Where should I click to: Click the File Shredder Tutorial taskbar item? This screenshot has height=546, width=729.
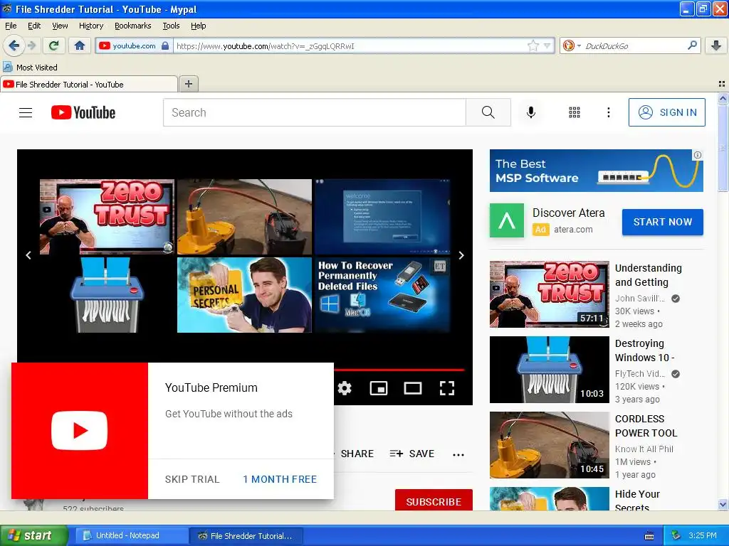coord(246,535)
